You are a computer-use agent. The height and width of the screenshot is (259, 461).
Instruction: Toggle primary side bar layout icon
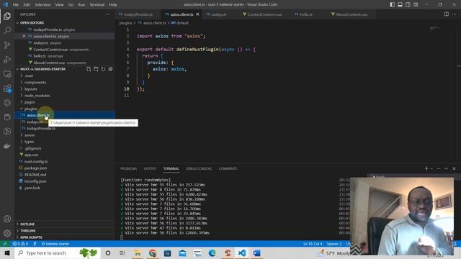(x=392, y=4)
